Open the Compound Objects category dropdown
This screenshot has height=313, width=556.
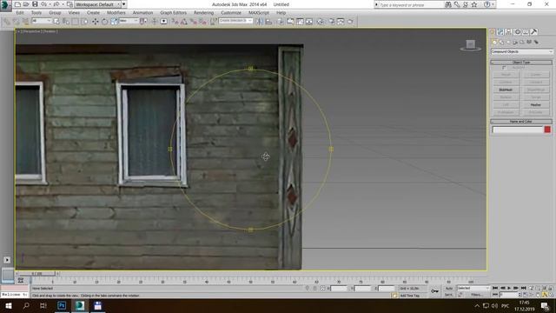(521, 52)
